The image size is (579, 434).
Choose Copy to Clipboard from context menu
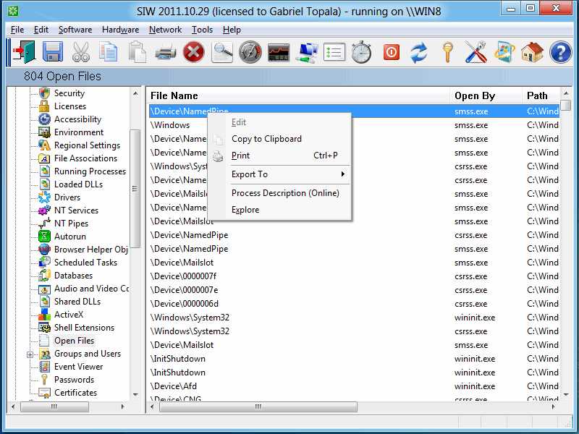(x=266, y=139)
